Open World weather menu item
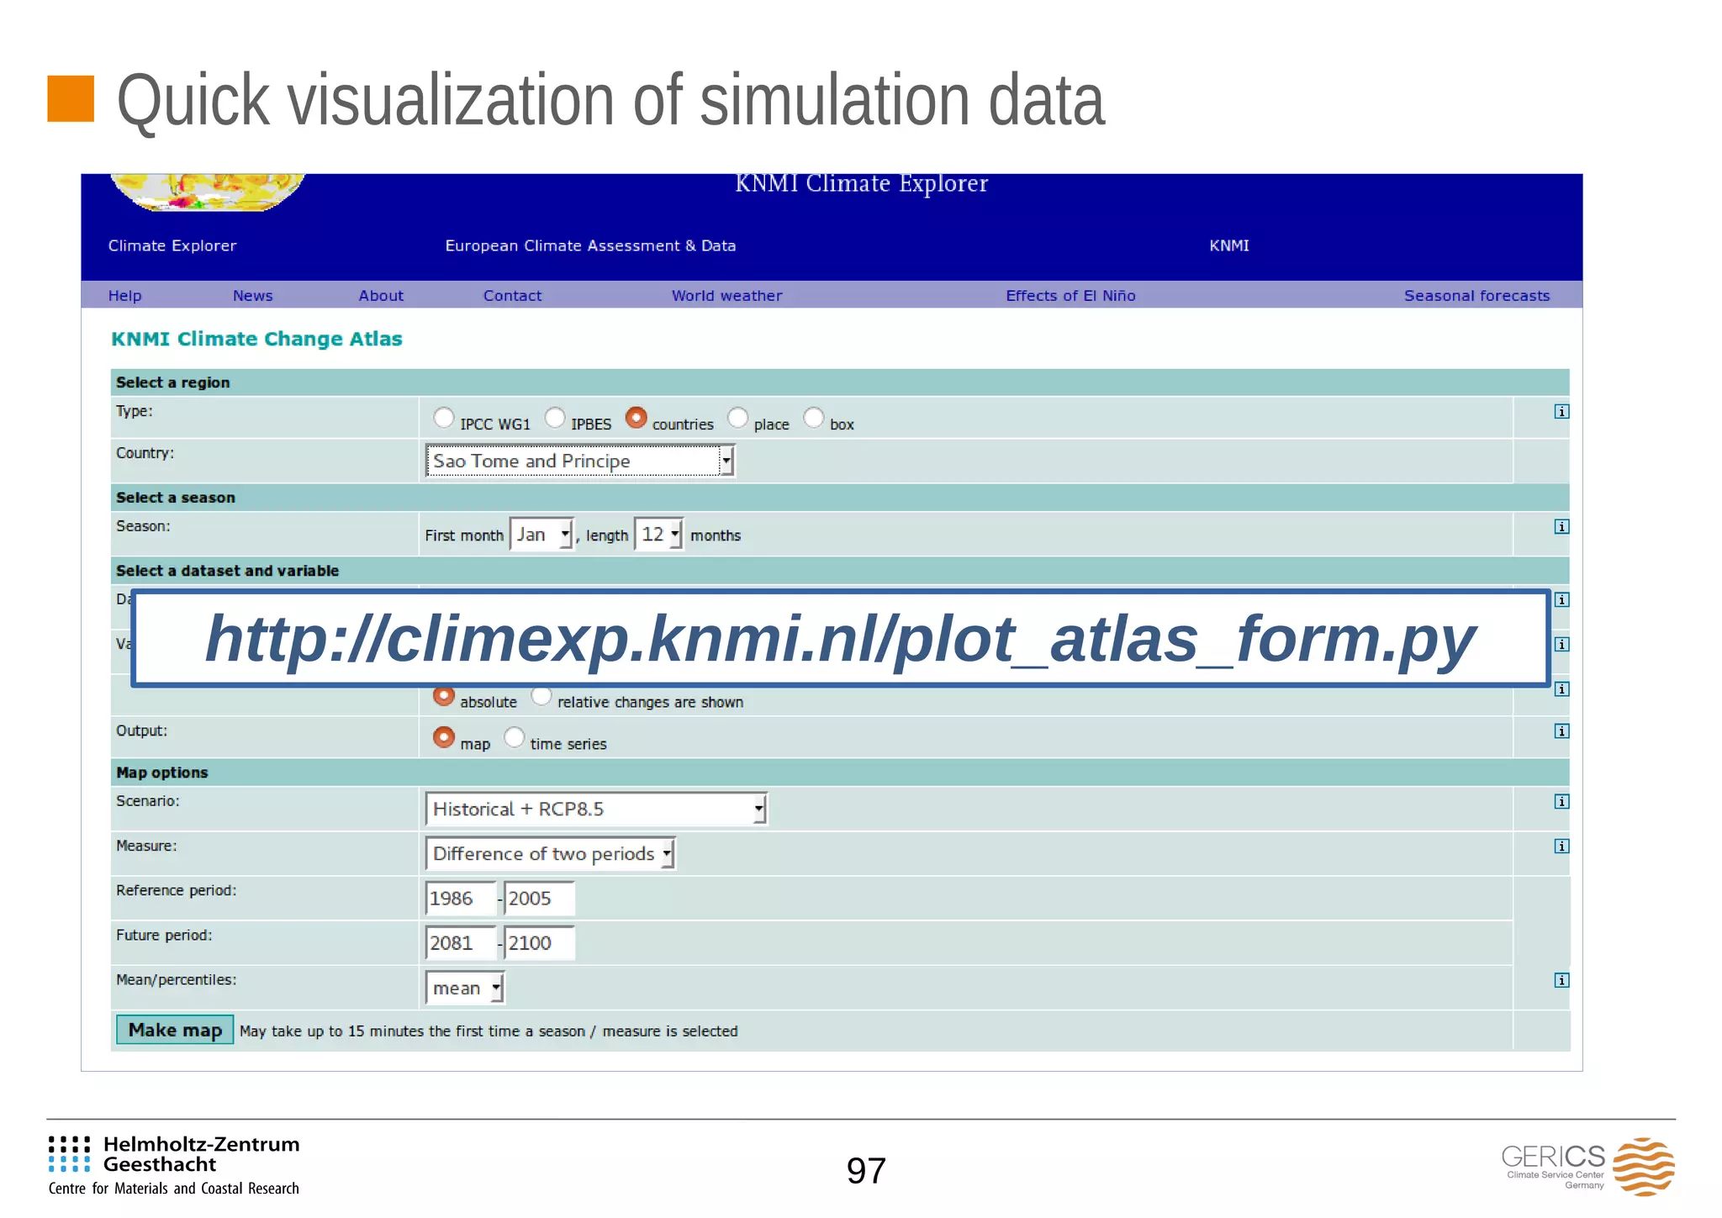Image resolution: width=1722 pixels, height=1218 pixels. pos(726,296)
